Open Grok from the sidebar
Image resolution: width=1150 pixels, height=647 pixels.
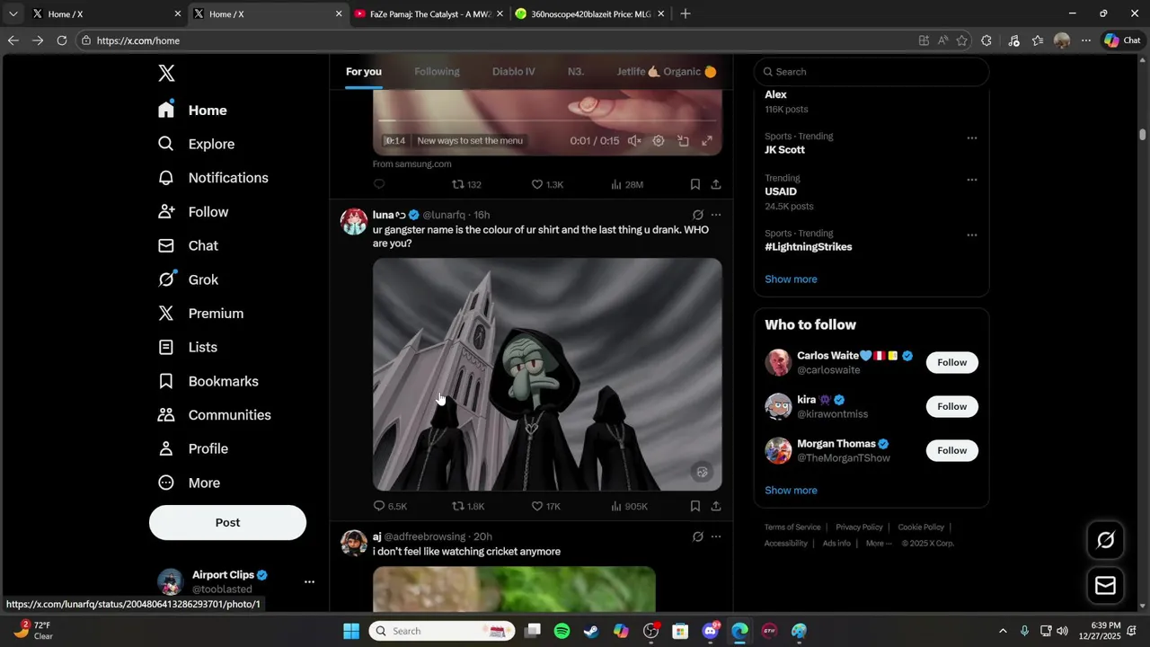tap(188, 279)
